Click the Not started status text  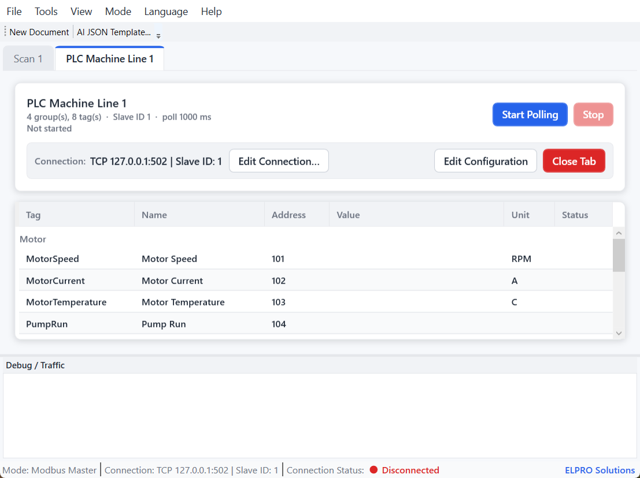click(x=49, y=128)
